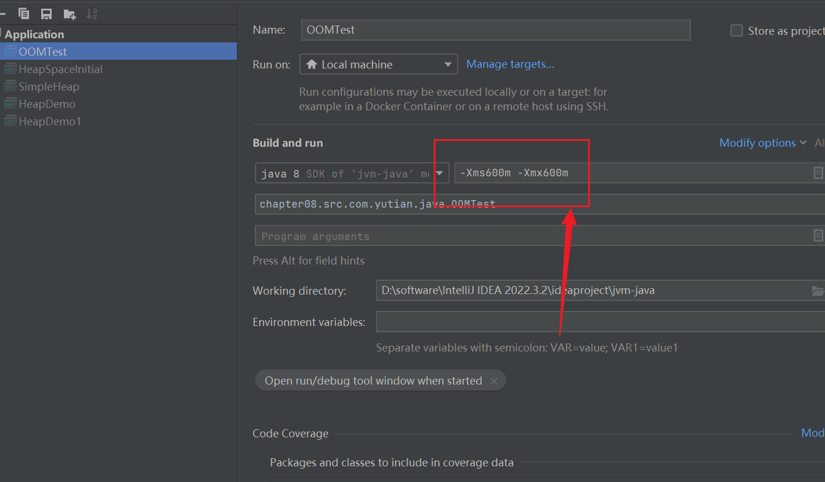Click the Save Configuration icon

46,14
